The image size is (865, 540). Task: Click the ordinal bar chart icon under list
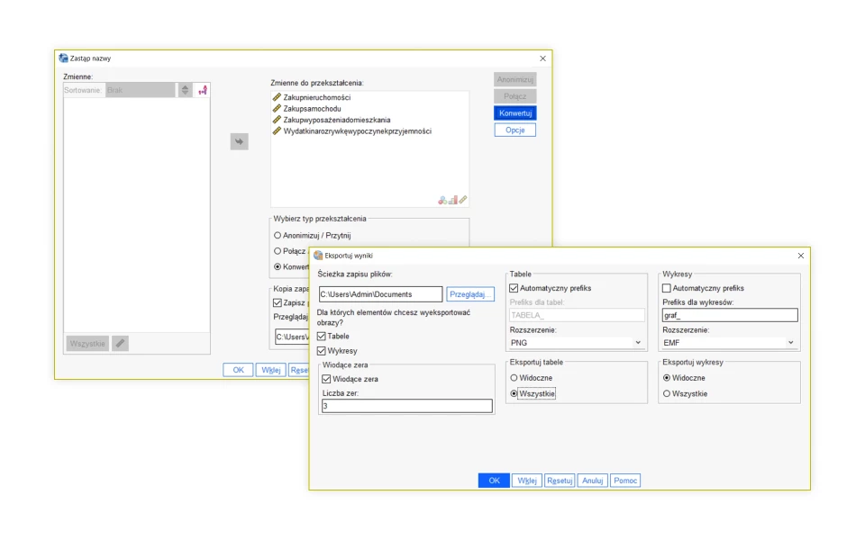click(452, 200)
